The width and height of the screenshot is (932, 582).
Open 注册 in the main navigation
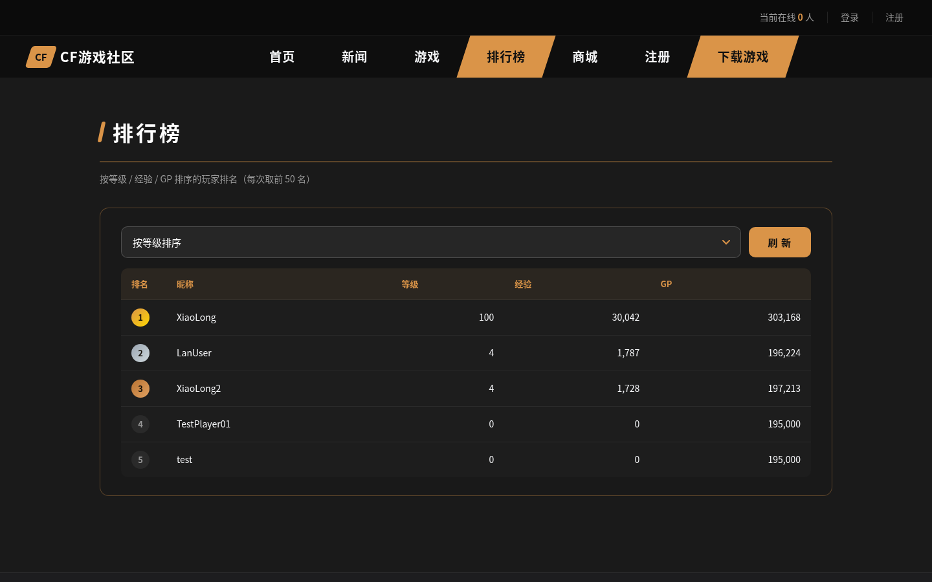tap(658, 57)
